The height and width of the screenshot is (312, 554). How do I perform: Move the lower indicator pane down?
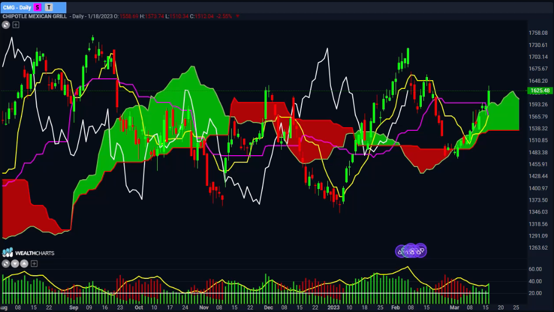pyautogui.click(x=15, y=263)
